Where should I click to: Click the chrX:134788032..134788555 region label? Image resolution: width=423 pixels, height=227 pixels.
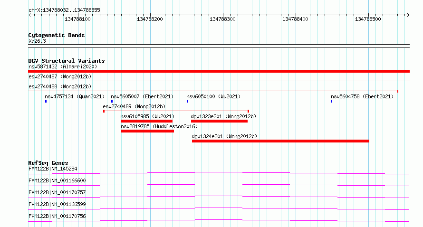pos(64,10)
